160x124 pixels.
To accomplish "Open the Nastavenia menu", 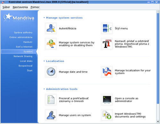I will 20,7.
